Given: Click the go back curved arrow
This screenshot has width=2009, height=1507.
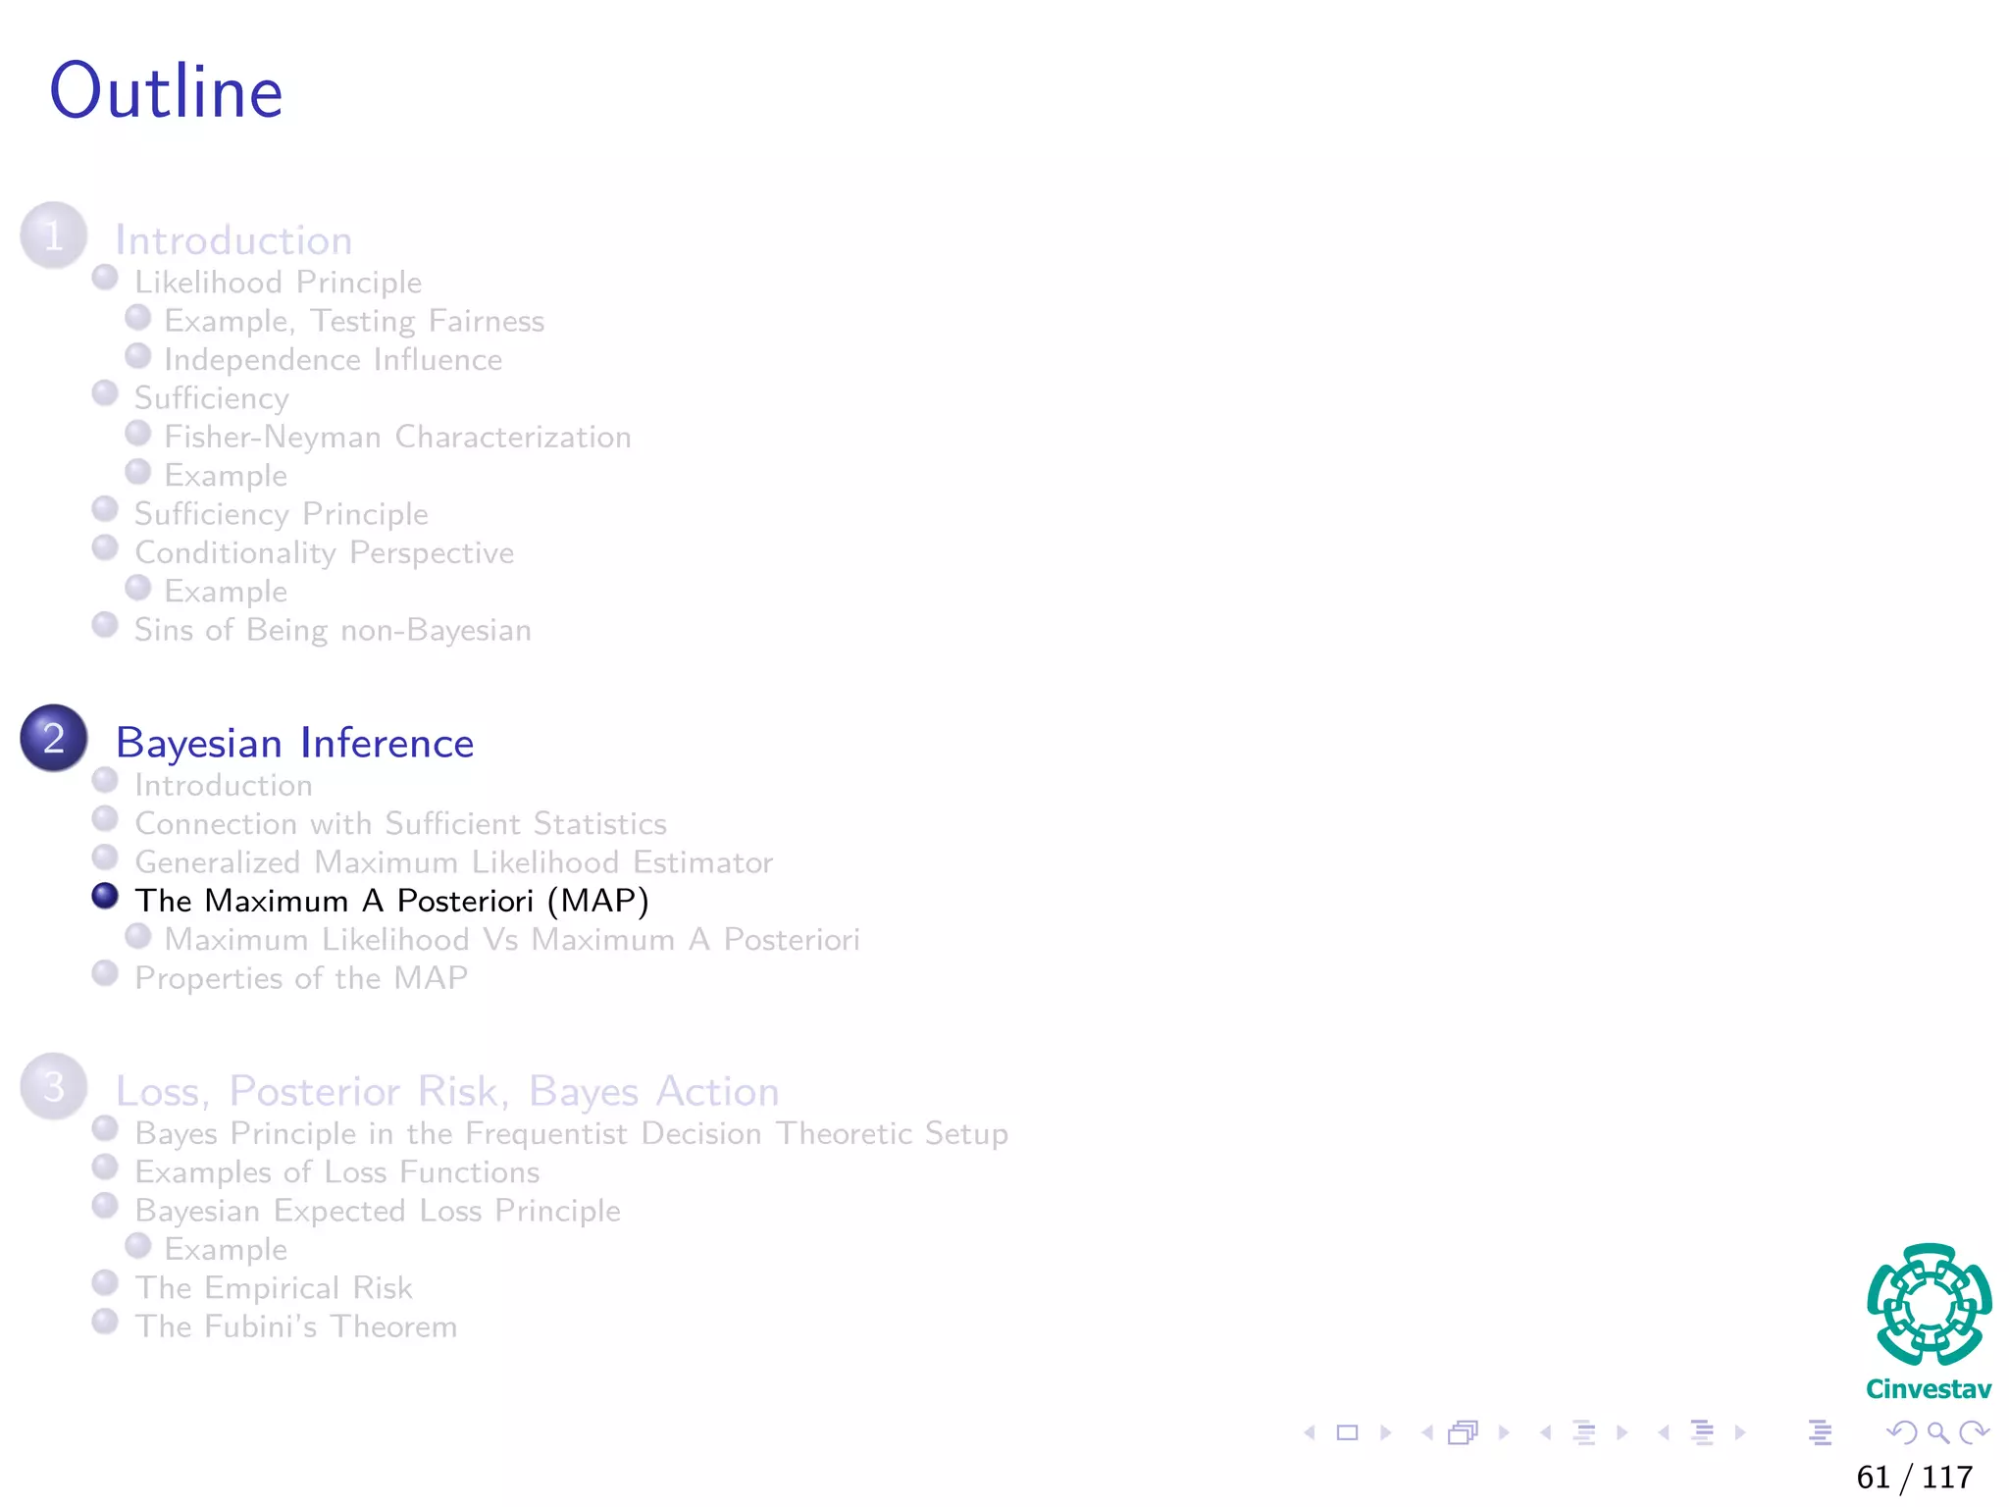Looking at the screenshot, I should pyautogui.click(x=1901, y=1432).
